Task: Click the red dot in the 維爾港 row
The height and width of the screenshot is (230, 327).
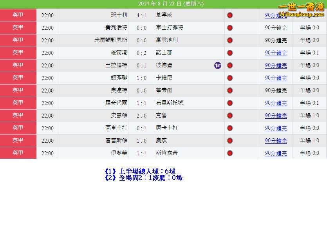Action: pos(230,53)
